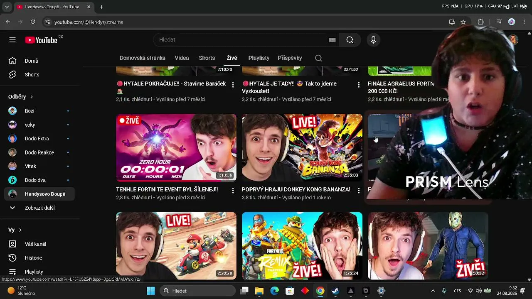Viewport: 532px width, 299px height.
Task: Open the Windows taskbar Hledat search box
Action: (197, 291)
